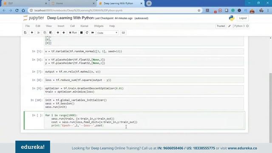Click the kernel idle indicator circle
This screenshot has width=272, height=153.
tap(247, 26)
